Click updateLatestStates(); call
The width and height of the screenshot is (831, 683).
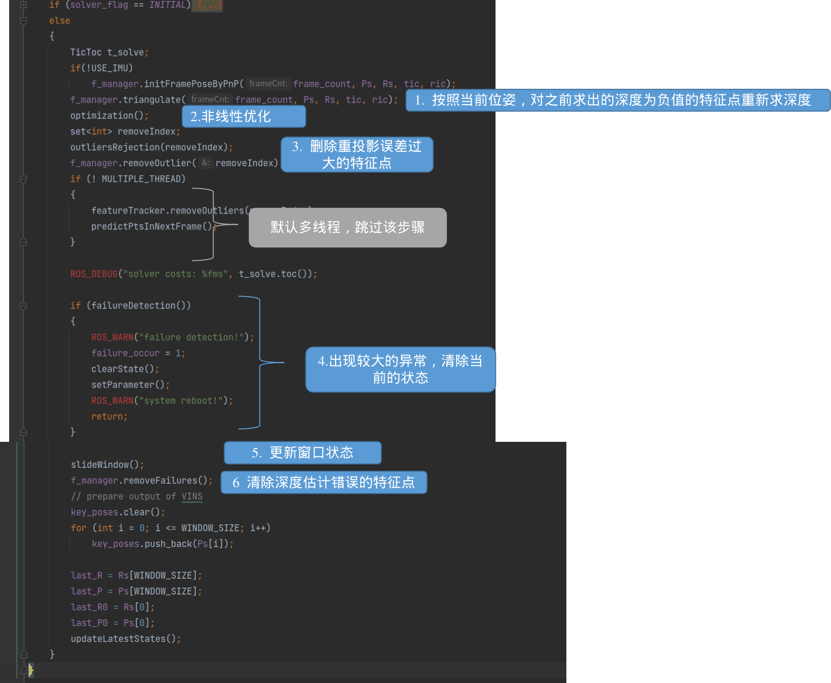[126, 639]
